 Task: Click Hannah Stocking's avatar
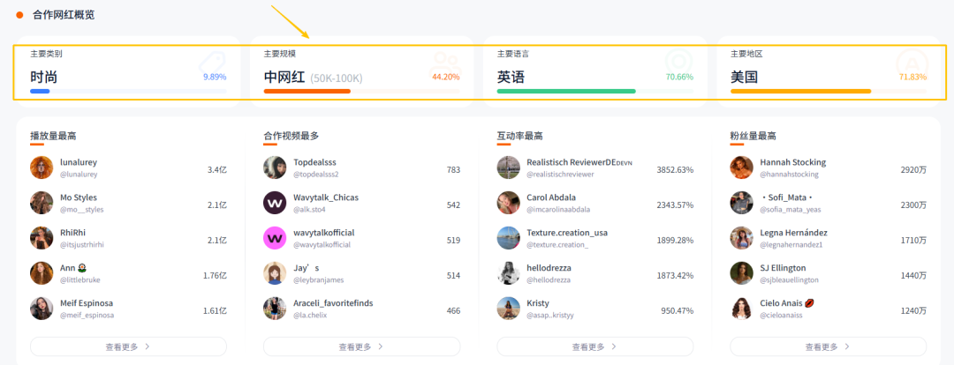741,168
